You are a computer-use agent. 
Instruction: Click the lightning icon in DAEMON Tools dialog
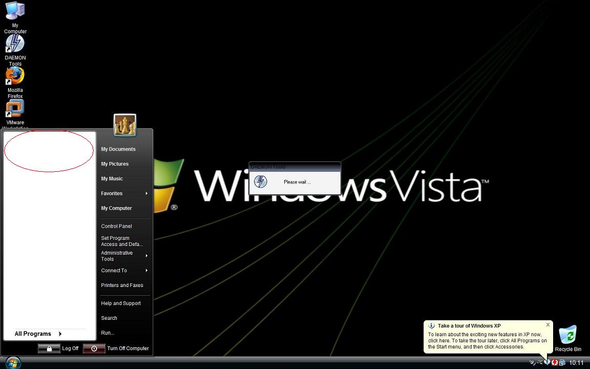[260, 182]
